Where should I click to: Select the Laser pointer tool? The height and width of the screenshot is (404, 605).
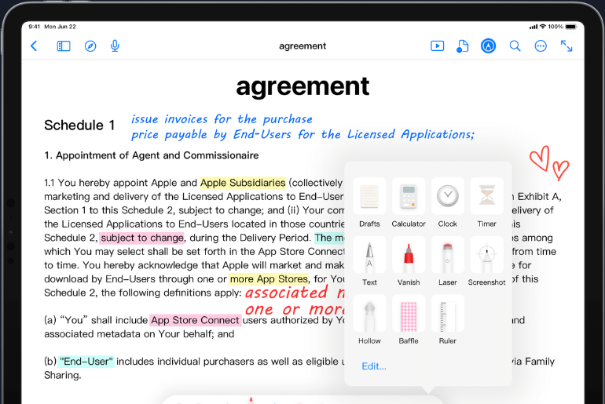click(448, 261)
